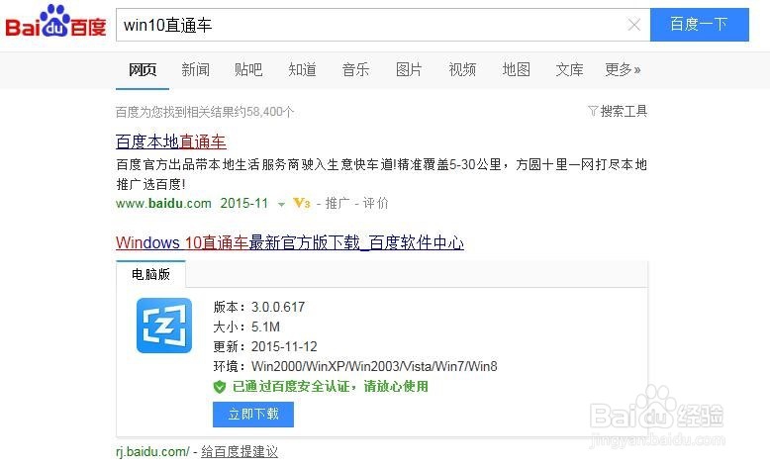Click the blue Windows 10直通车 app icon
Screen dimensions: 770x467
click(x=164, y=326)
